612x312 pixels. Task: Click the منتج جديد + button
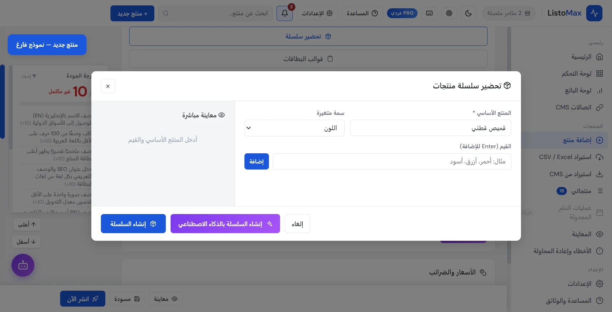(x=132, y=13)
